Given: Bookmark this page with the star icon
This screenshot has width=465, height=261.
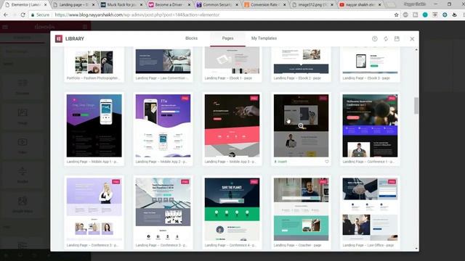Looking at the screenshot, I should point(396,14).
